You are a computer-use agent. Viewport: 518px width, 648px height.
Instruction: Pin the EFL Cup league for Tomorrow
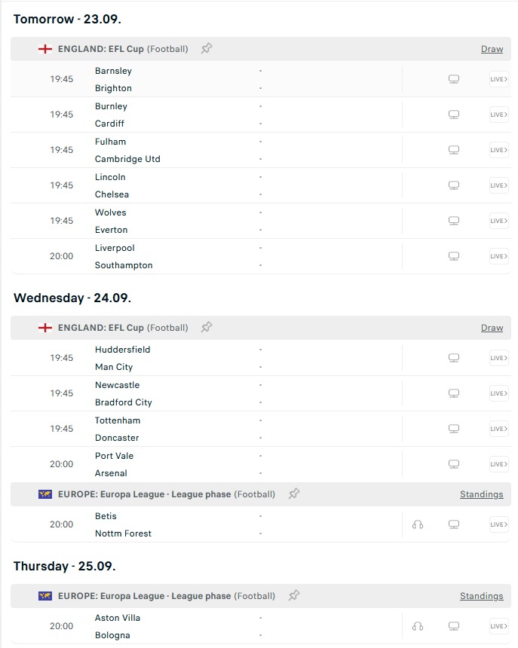tap(207, 49)
